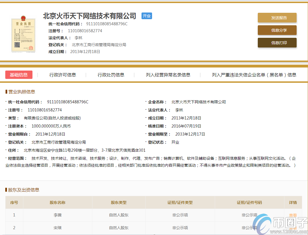Select the 基础信息 tab
The image size is (308, 235).
click(x=19, y=75)
